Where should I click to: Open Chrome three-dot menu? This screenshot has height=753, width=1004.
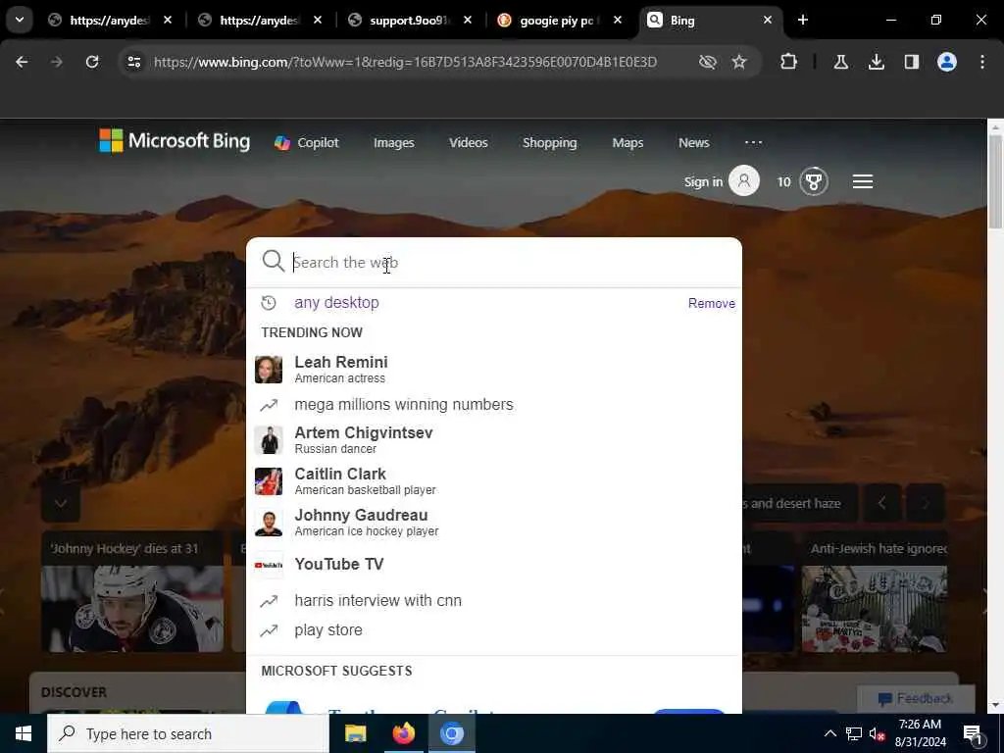click(982, 62)
